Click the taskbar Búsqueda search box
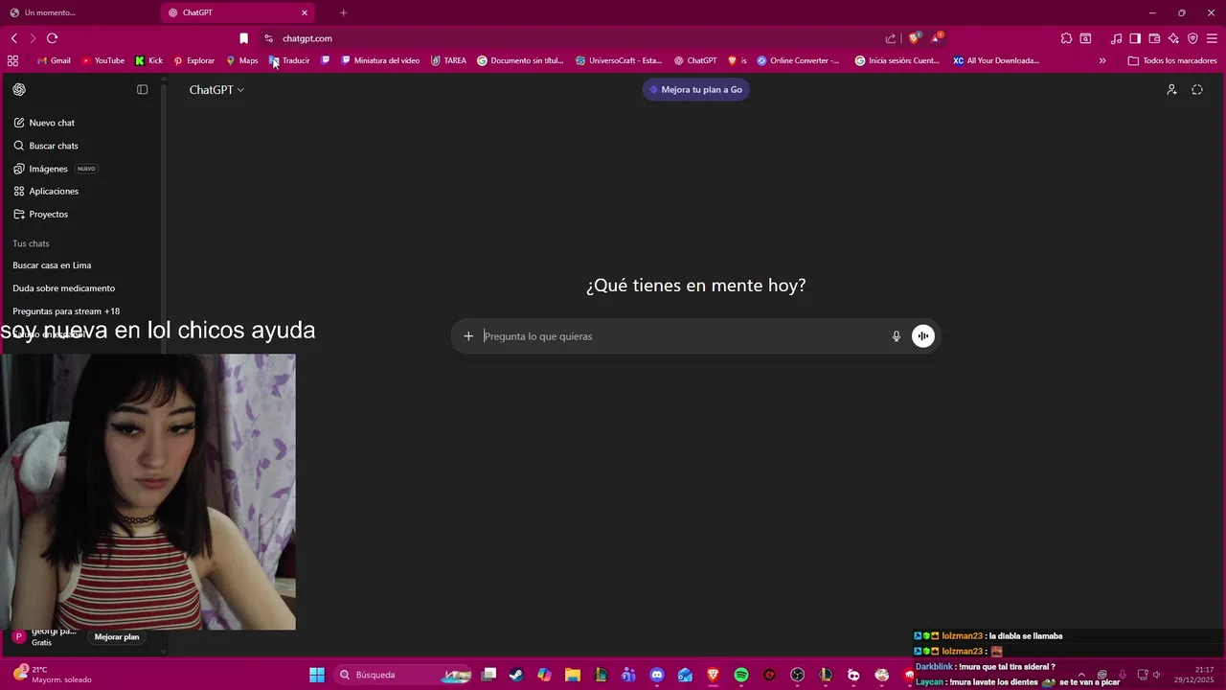The height and width of the screenshot is (690, 1226). coord(402,675)
